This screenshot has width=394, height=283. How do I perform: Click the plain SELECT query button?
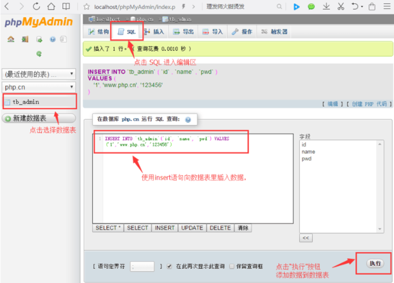pos(137,228)
